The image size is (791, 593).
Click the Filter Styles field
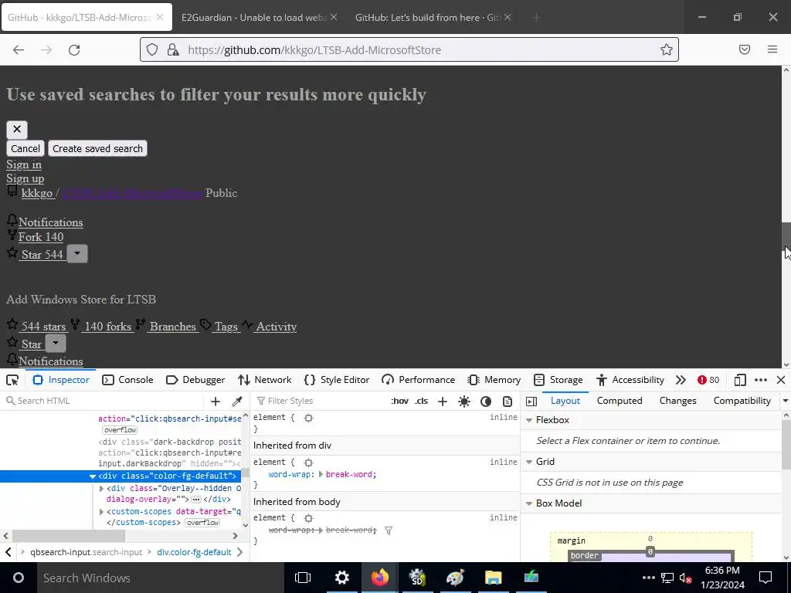[x=320, y=401]
